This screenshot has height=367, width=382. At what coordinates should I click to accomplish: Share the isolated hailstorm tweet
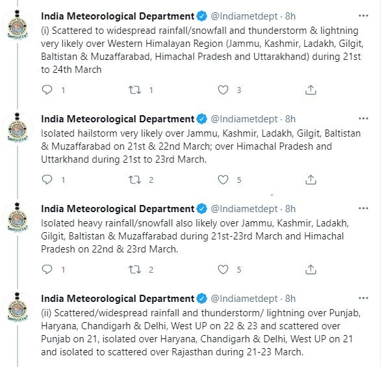click(311, 180)
